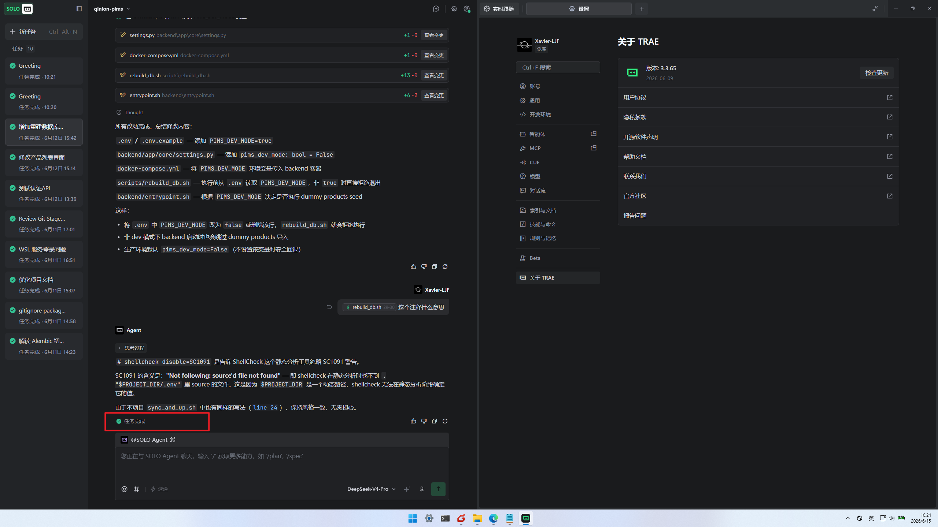Viewport: 938px width, 527px height.
Task: Open Beta settings section
Action: click(x=558, y=258)
